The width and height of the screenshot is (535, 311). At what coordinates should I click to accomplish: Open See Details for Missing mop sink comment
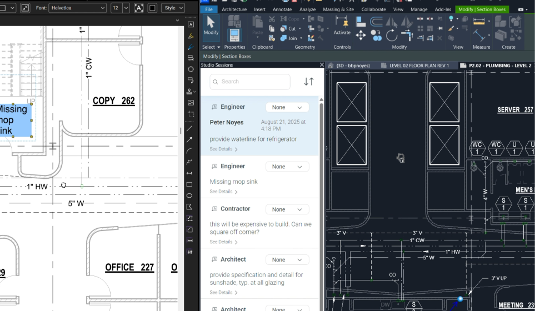[x=223, y=192]
